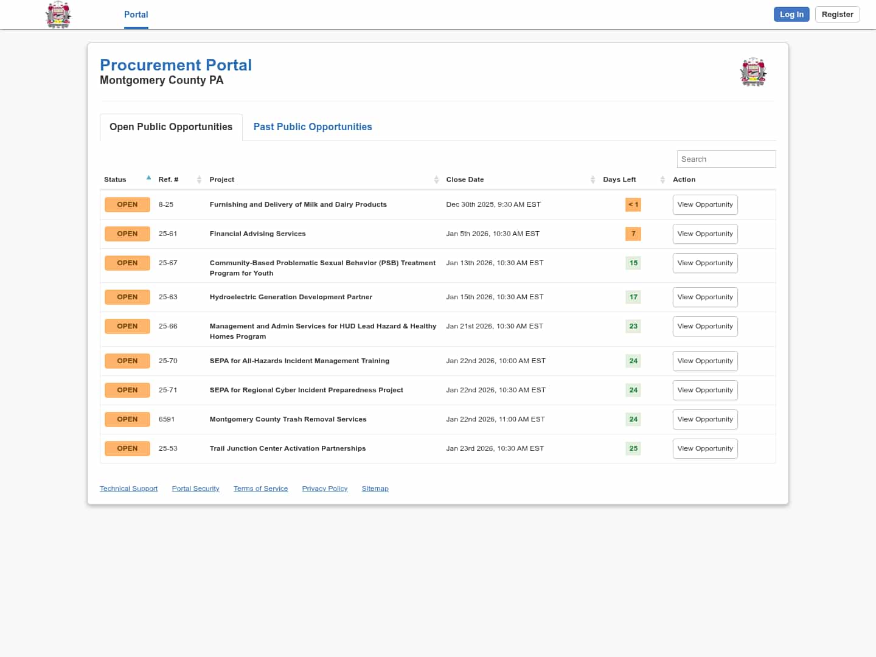Sort by Ref. # column arrows
This screenshot has height=657, width=876.
[x=199, y=179]
